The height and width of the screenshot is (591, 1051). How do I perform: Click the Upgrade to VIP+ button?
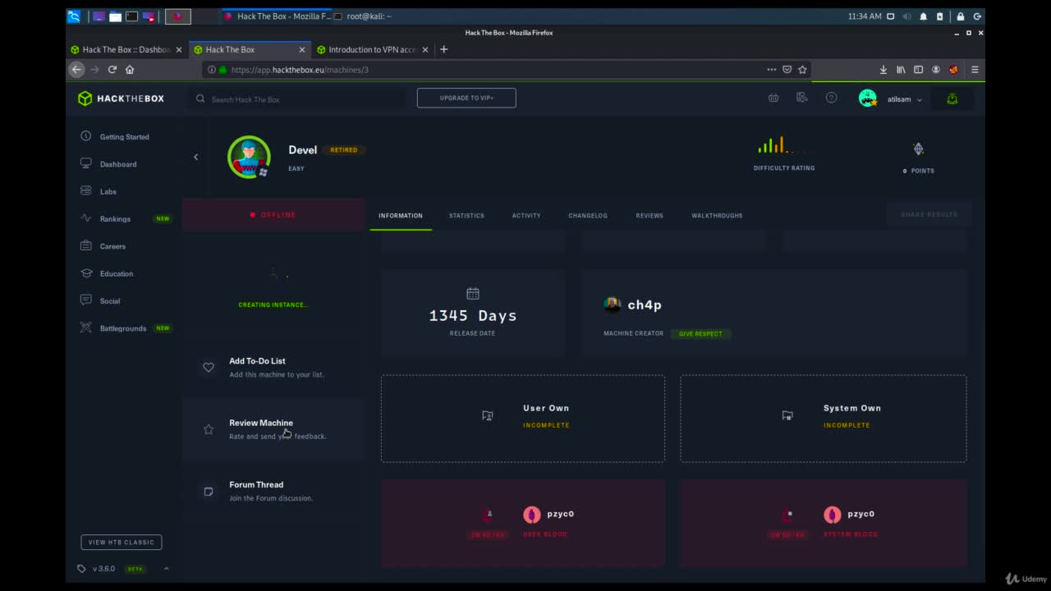coord(466,98)
